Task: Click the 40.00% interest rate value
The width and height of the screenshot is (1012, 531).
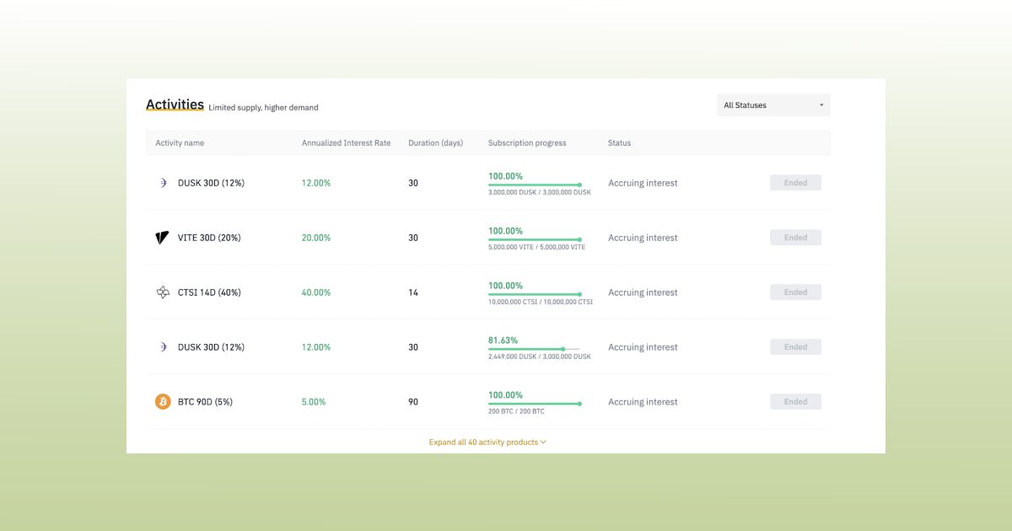Action: tap(315, 292)
